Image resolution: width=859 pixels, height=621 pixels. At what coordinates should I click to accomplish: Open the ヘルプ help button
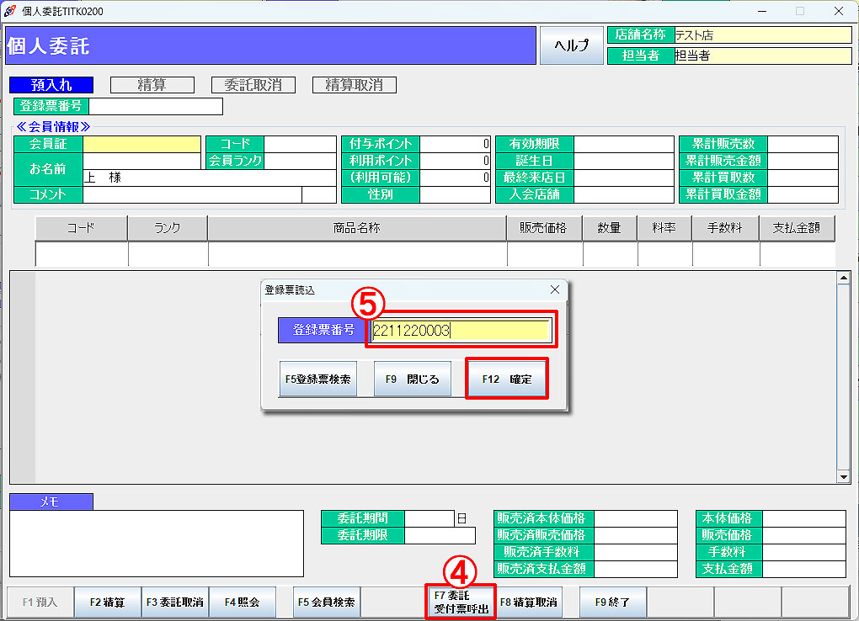571,46
